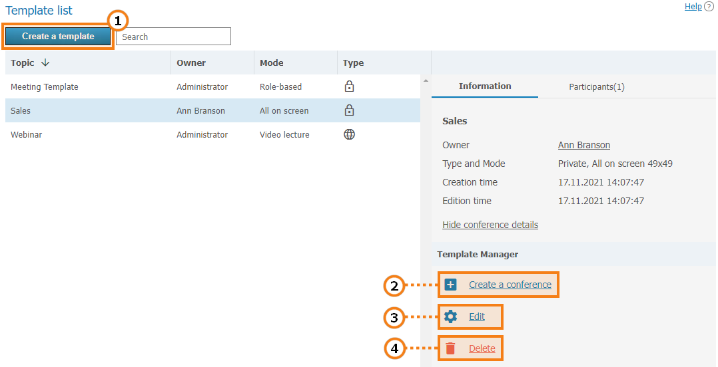The image size is (718, 367).
Task: Click the lock icon in Sales row
Action: pyautogui.click(x=349, y=110)
